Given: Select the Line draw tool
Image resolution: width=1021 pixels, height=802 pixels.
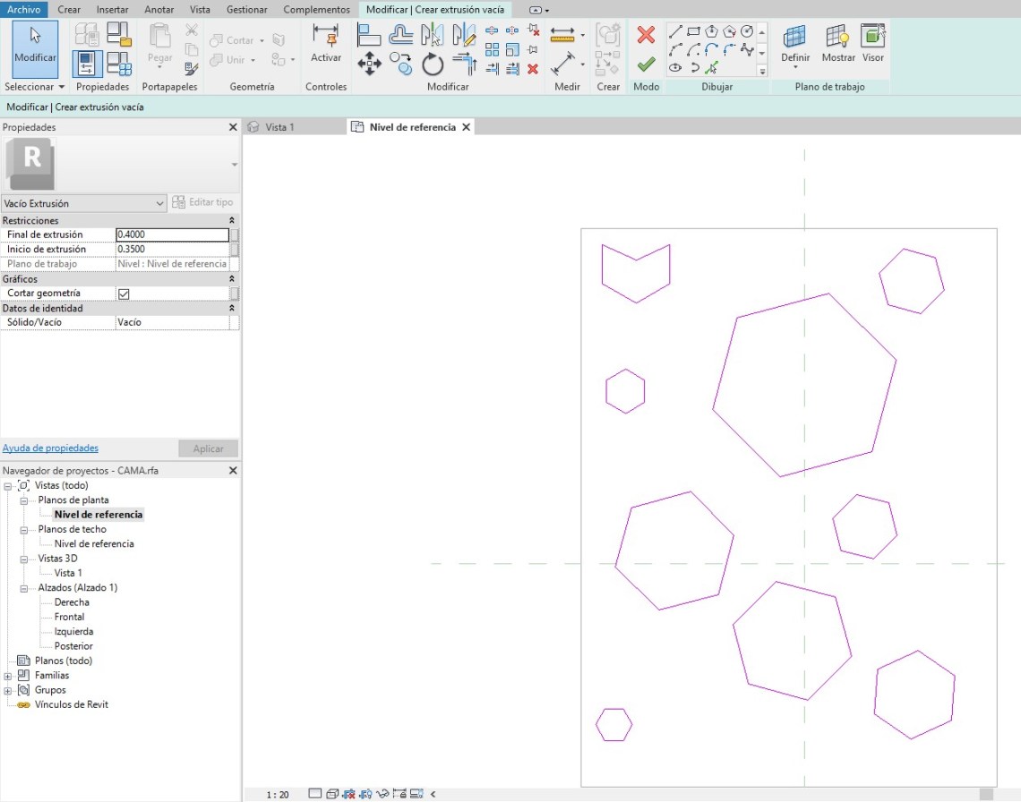Looking at the screenshot, I should tap(676, 32).
